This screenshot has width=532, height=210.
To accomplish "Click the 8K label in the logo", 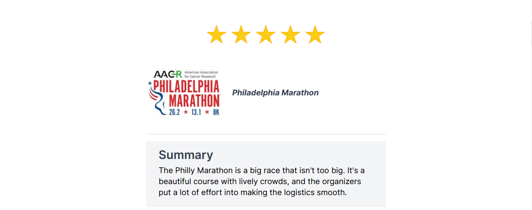I will click(216, 112).
